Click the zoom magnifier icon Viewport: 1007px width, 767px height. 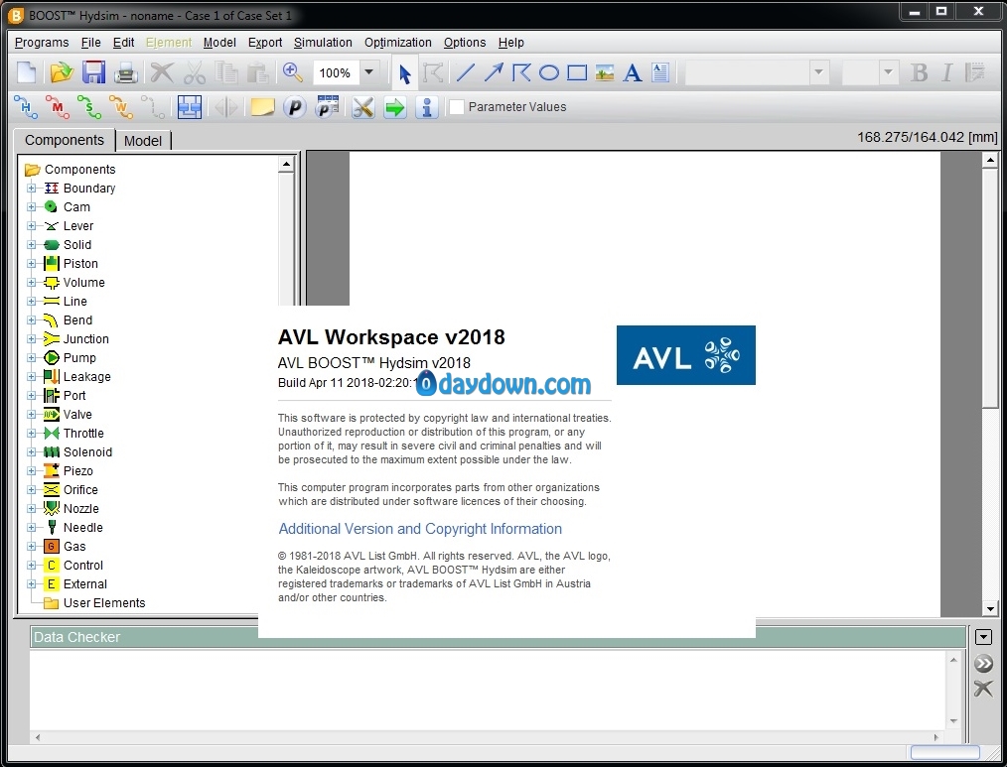(293, 72)
